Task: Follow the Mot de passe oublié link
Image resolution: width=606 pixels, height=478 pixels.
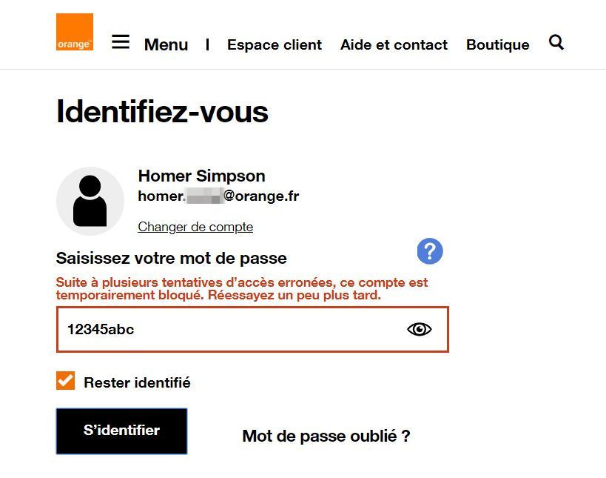Action: pyautogui.click(x=326, y=436)
